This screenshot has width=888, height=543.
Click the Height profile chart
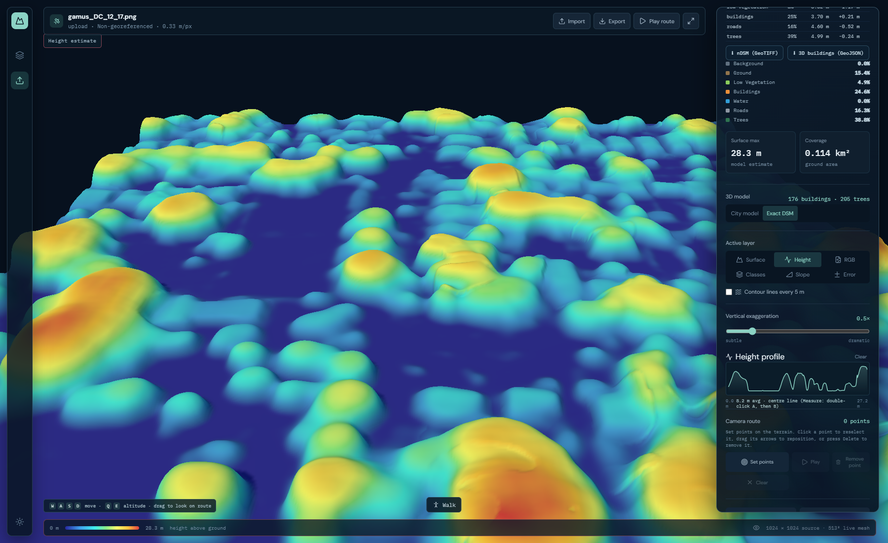click(798, 379)
